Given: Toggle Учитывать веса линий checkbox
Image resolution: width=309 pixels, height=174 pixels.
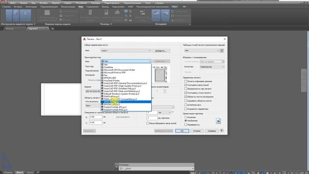Looking at the screenshot, I should (x=185, y=85).
